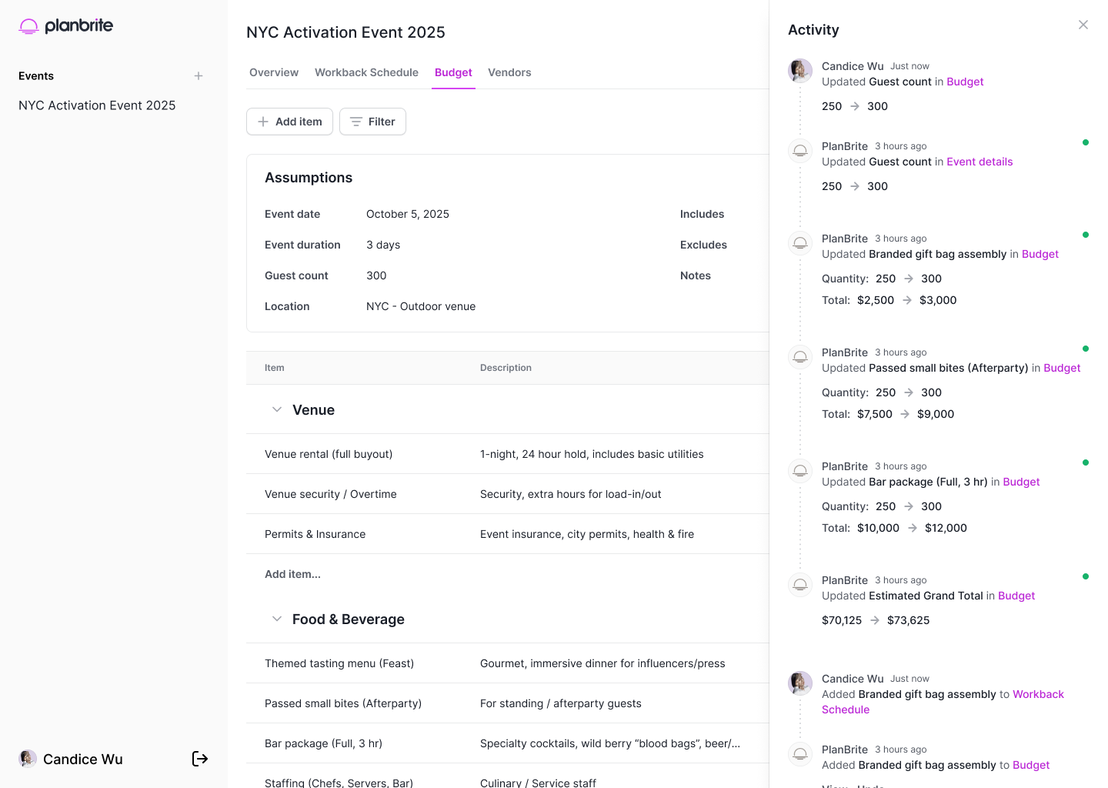Collapse the Food & Beverage section
Image resolution: width=1108 pixels, height=788 pixels.
[x=277, y=619]
